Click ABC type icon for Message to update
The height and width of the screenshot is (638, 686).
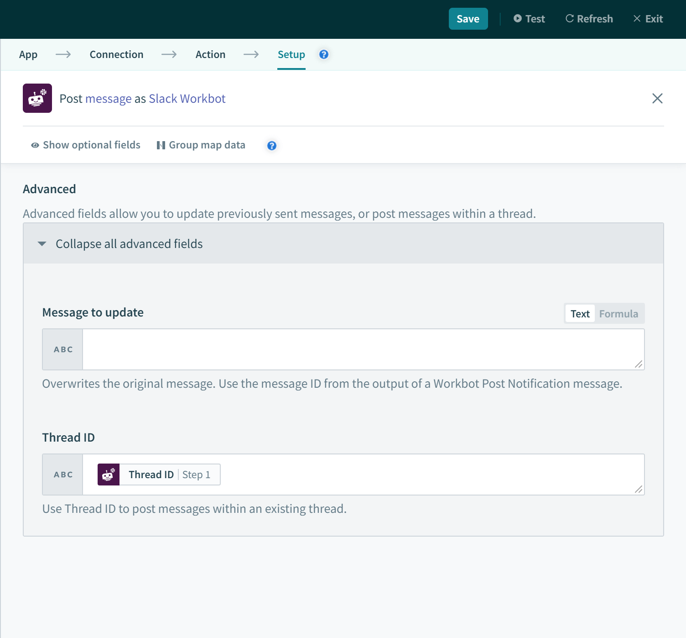[63, 349]
